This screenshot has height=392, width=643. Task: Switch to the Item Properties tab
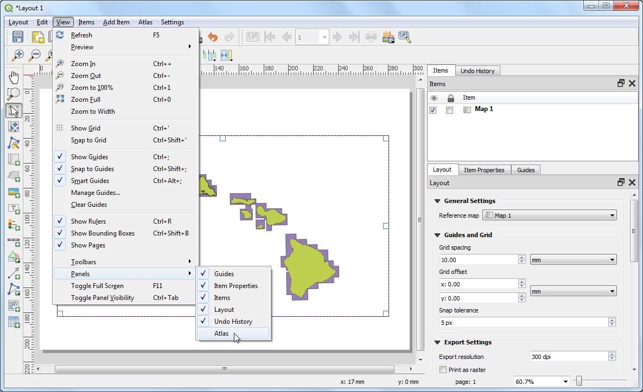tap(484, 170)
